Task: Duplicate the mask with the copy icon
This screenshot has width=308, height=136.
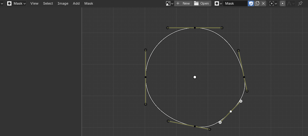Action: coord(257,3)
